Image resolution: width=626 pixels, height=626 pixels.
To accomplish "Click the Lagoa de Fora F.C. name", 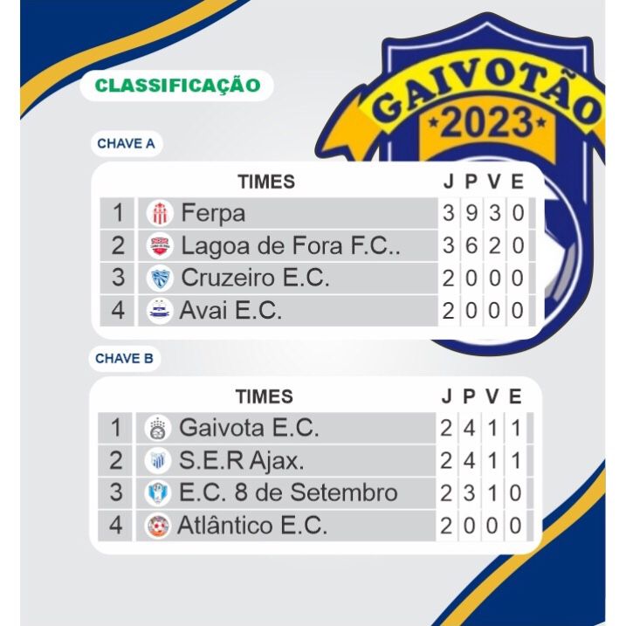I will pos(290,246).
